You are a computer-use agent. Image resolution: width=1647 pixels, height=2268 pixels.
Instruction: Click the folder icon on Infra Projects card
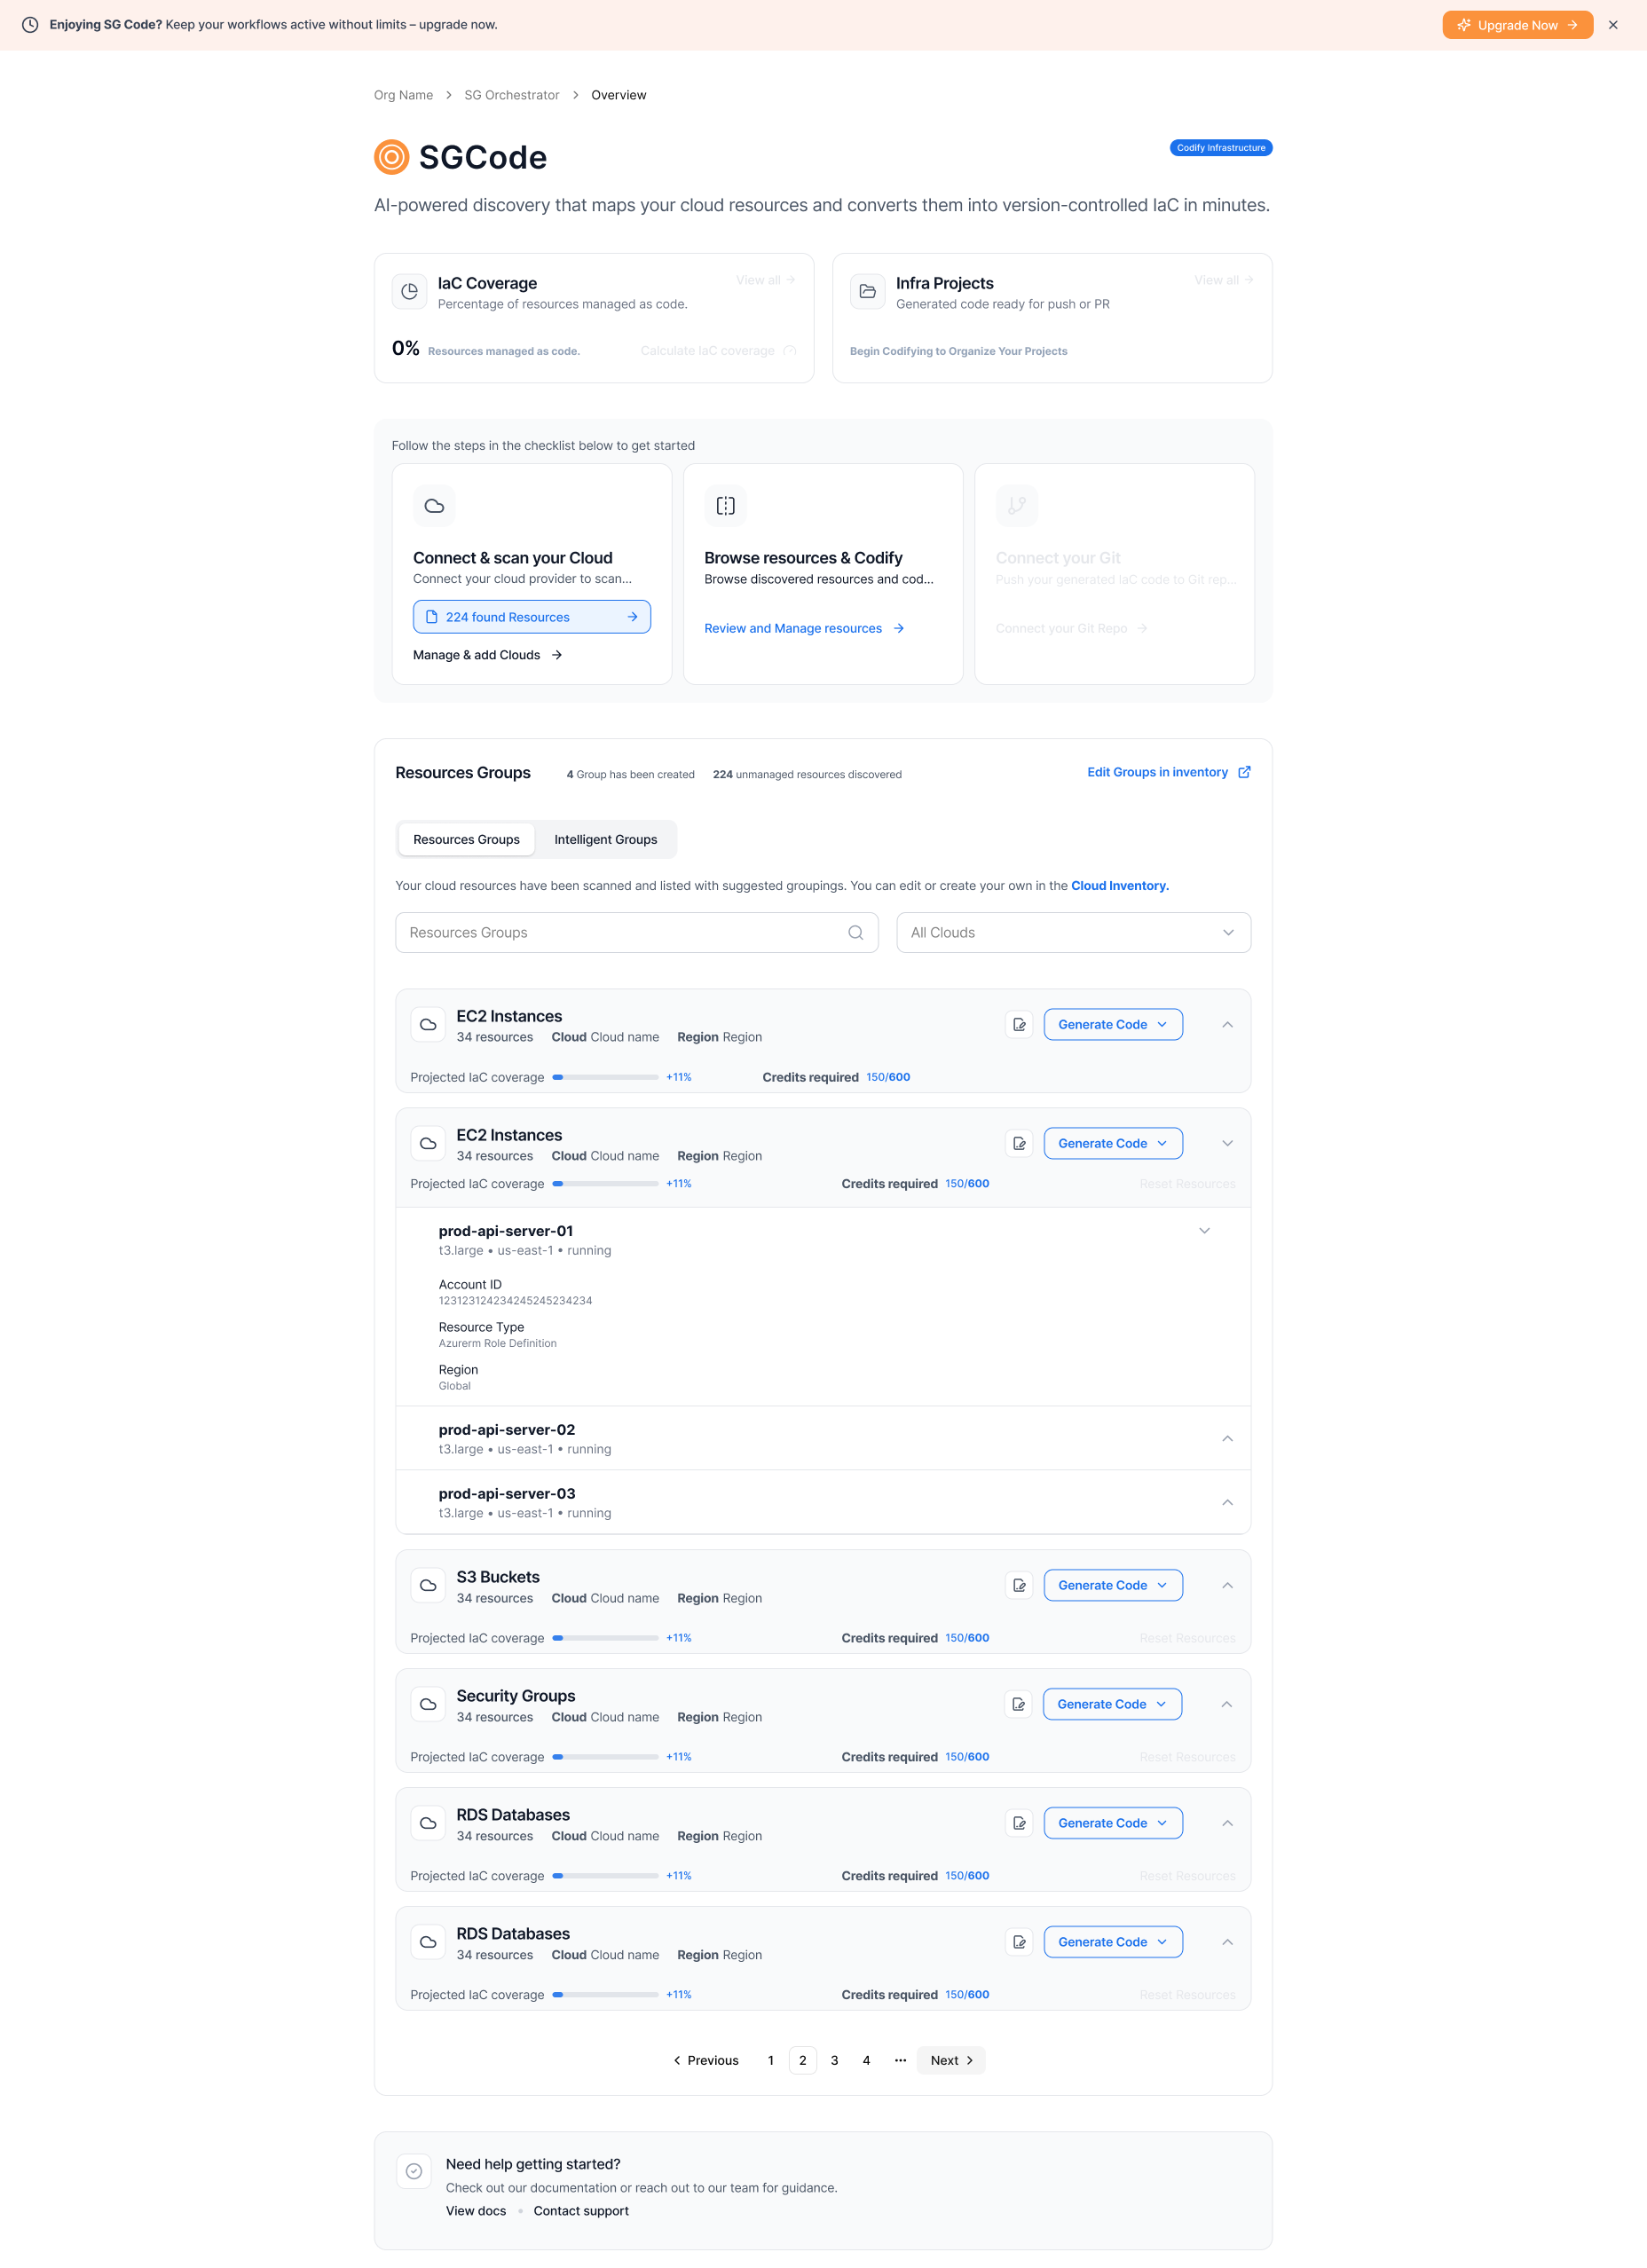pyautogui.click(x=867, y=291)
